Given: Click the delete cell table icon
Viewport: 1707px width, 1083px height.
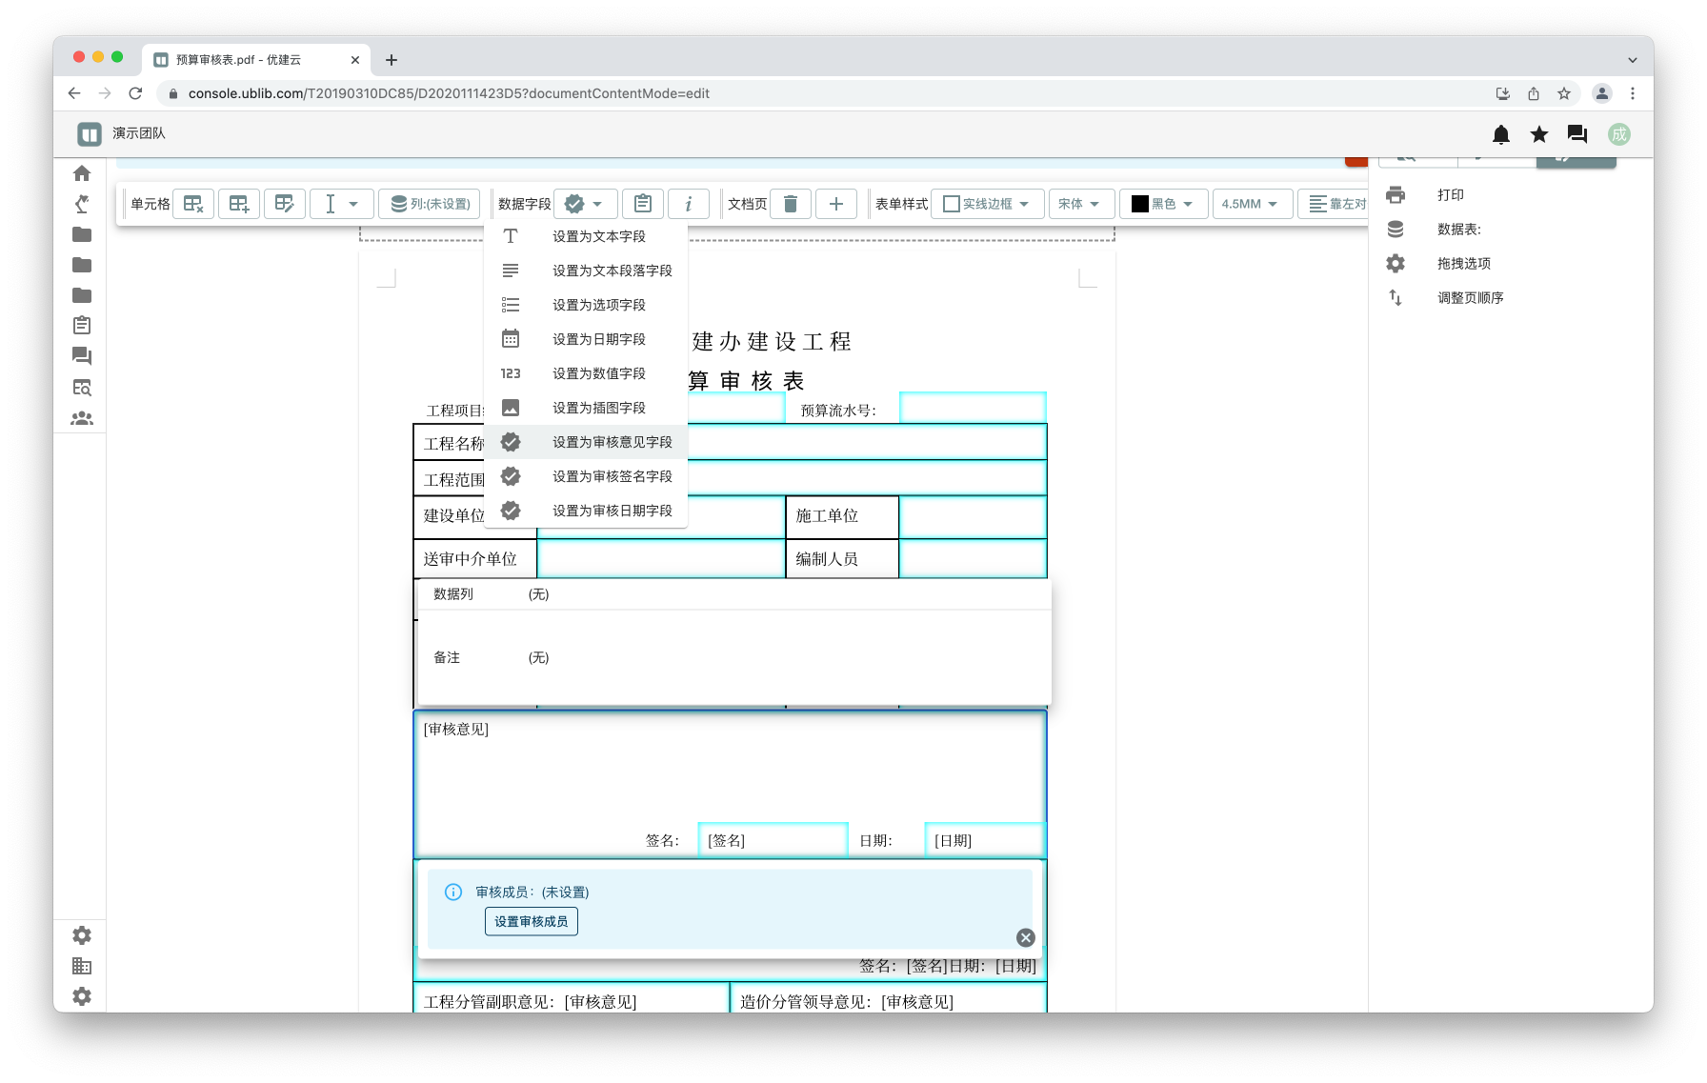Looking at the screenshot, I should click(x=193, y=204).
